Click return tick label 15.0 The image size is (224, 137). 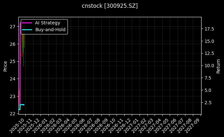209,41
